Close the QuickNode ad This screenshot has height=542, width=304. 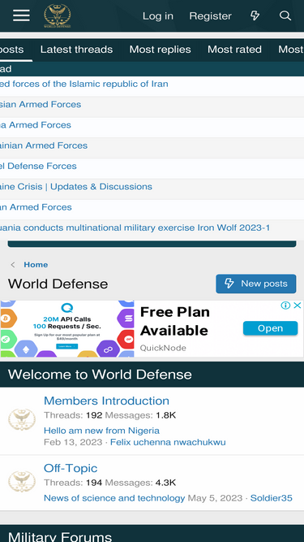(298, 306)
